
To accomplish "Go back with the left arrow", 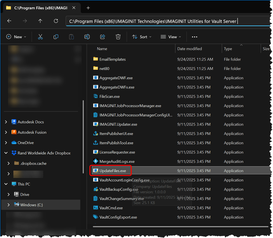I will pyautogui.click(x=9, y=21).
